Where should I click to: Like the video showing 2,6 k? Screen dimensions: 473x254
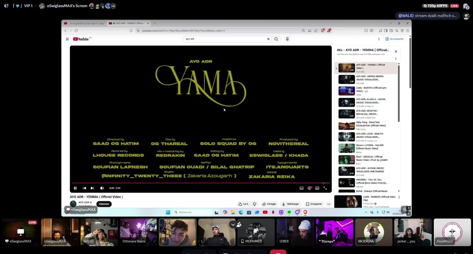click(x=243, y=204)
